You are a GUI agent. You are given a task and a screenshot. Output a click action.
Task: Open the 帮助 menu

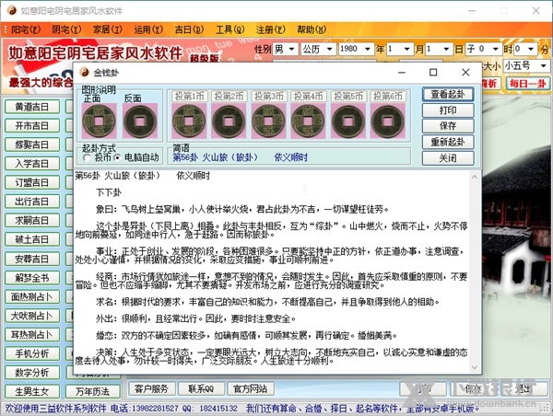[312, 29]
